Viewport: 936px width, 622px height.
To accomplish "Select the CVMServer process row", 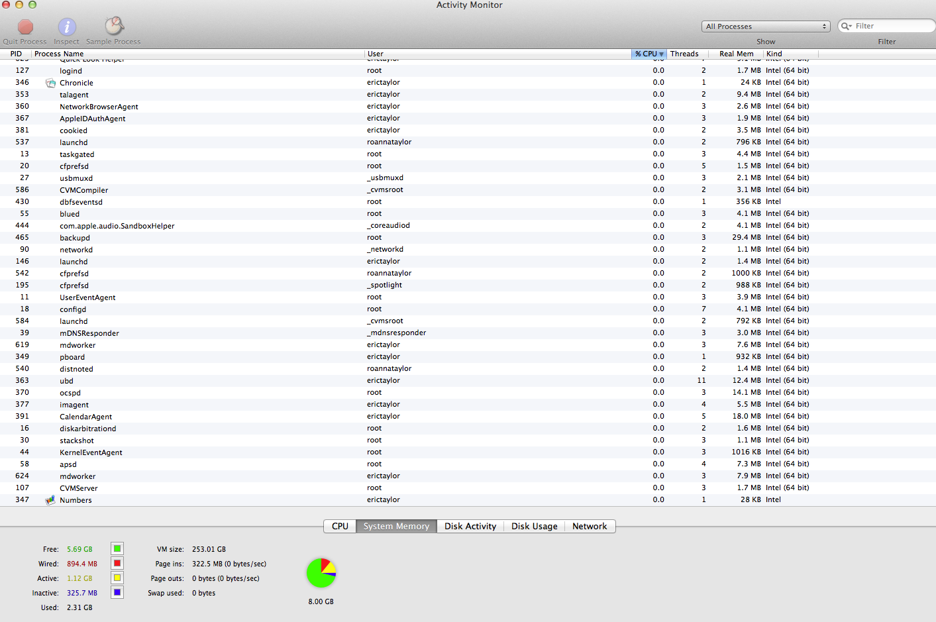I will [x=468, y=488].
